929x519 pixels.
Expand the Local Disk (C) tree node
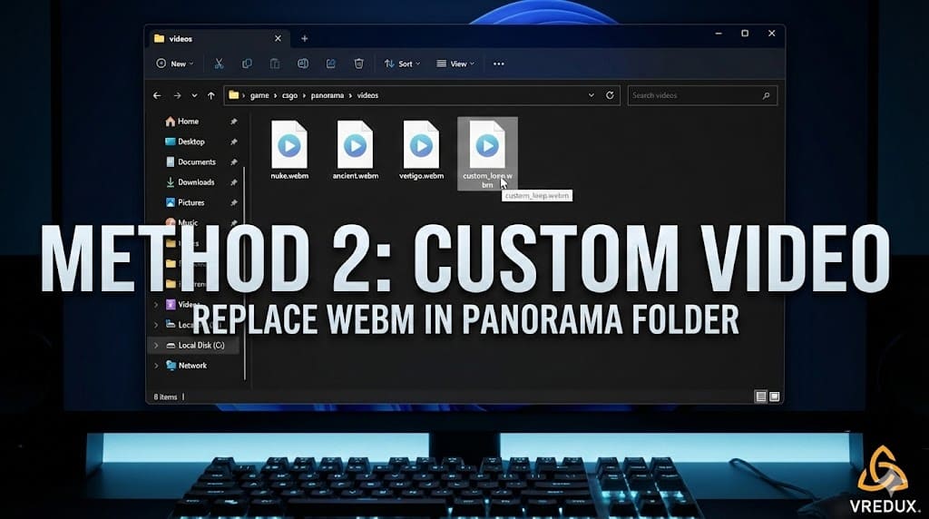click(x=156, y=346)
